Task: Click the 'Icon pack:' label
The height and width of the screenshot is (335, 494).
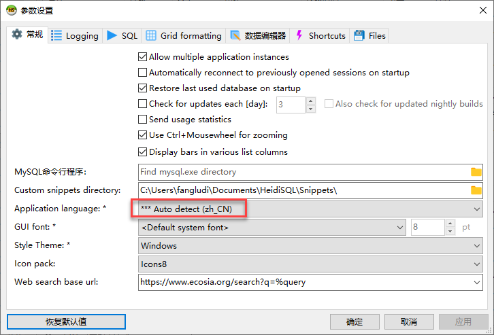Action: click(x=35, y=264)
